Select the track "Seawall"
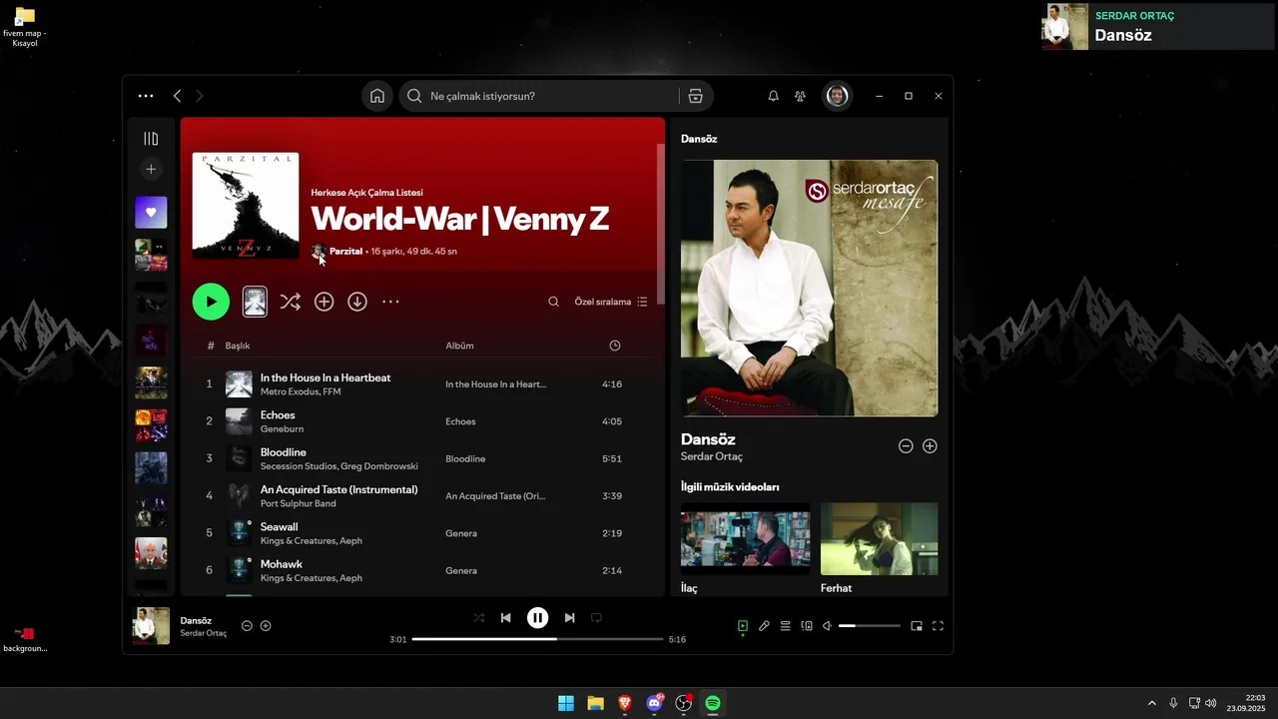This screenshot has width=1278, height=719. point(280,526)
